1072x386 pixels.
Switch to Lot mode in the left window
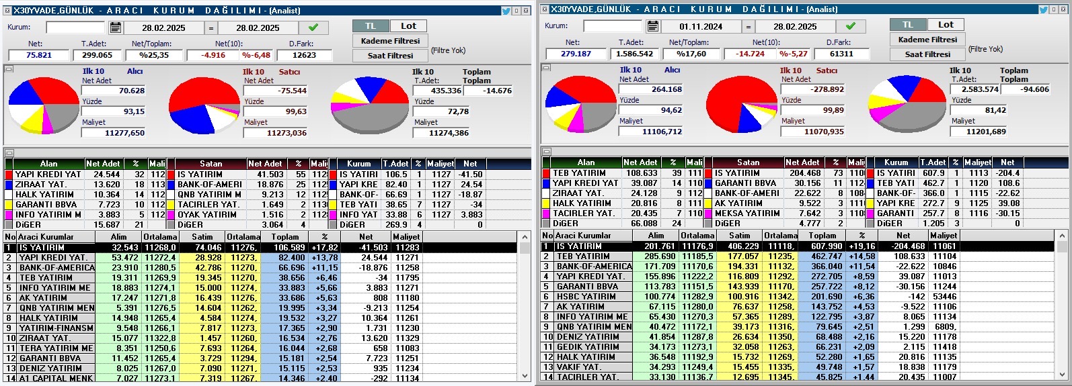[x=408, y=26]
